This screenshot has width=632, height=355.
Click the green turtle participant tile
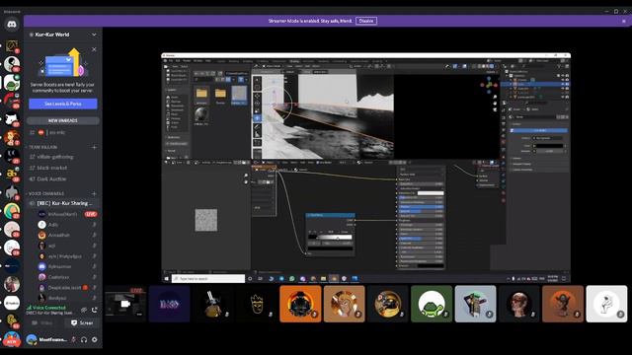coord(432,304)
